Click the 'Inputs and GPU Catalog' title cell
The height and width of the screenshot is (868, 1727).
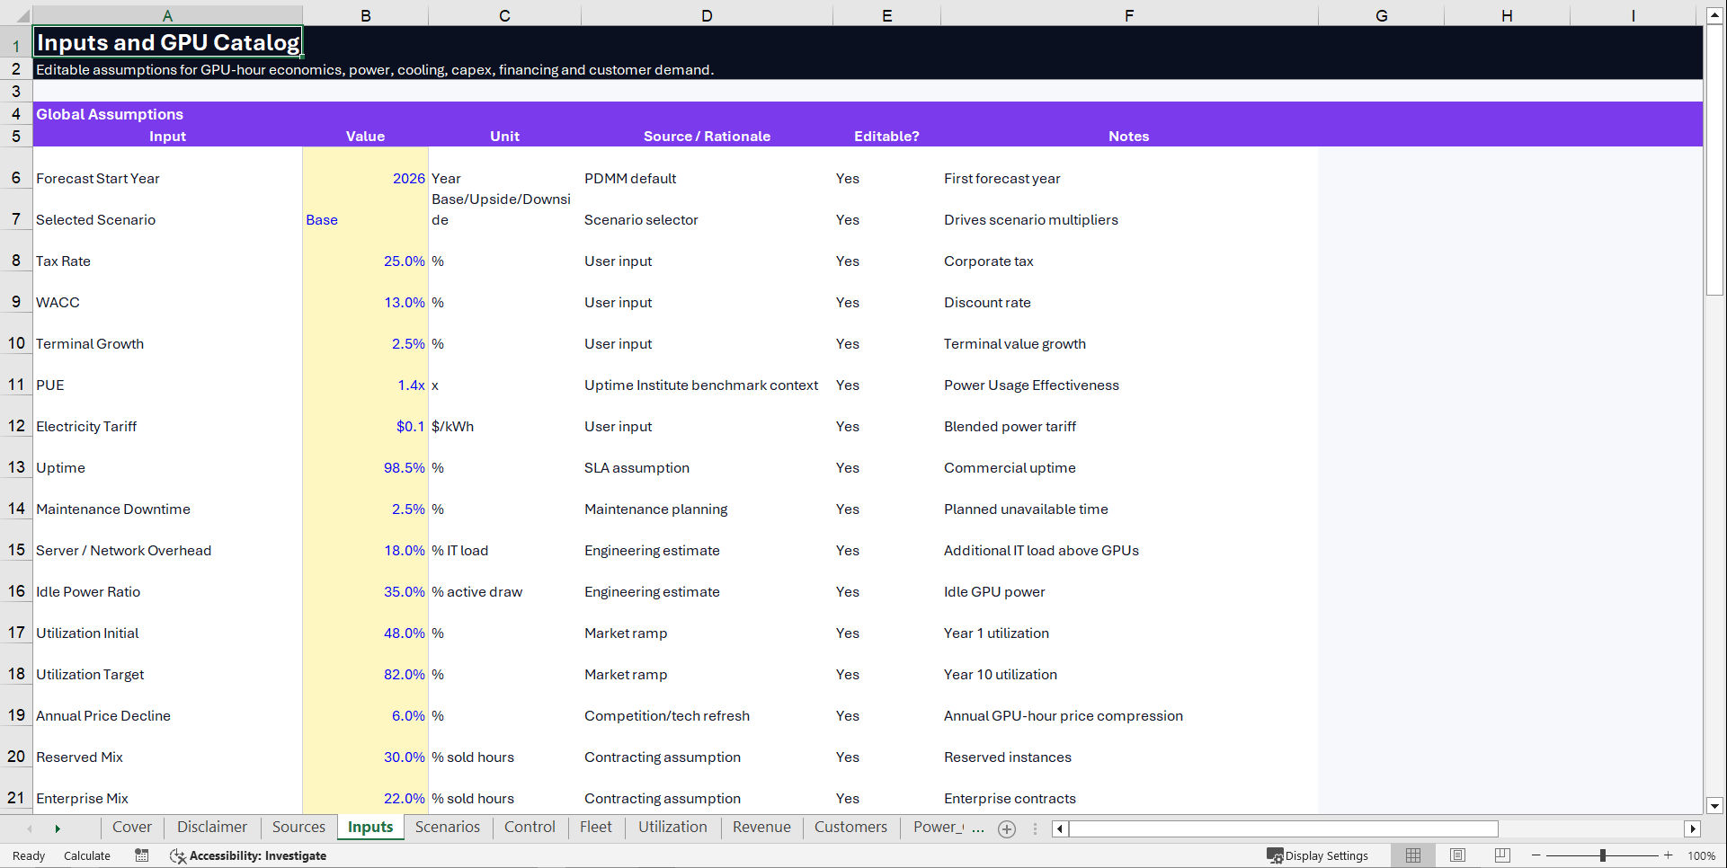[167, 42]
